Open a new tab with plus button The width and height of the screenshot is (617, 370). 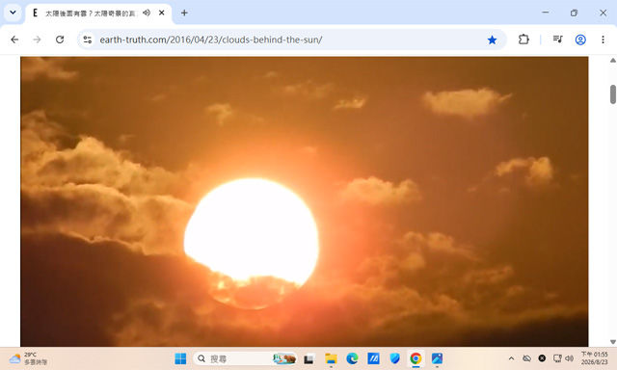[x=184, y=13]
